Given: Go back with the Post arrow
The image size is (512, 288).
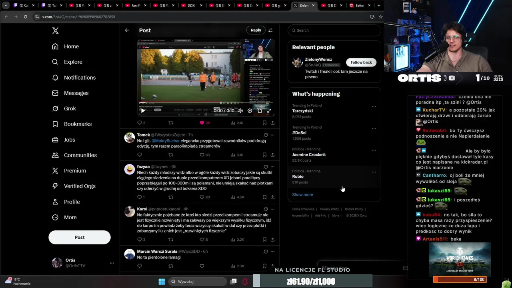Looking at the screenshot, I should tap(127, 30).
